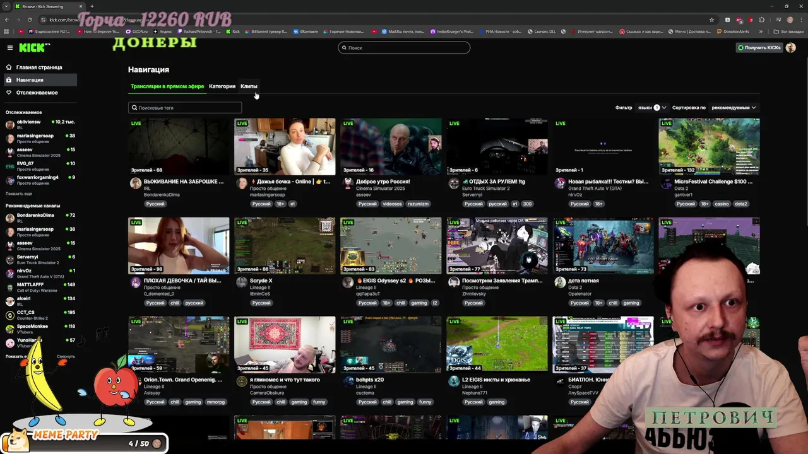Click the Euro Truck Simulator 2 category link
The height and width of the screenshot is (454, 808).
click(485, 189)
